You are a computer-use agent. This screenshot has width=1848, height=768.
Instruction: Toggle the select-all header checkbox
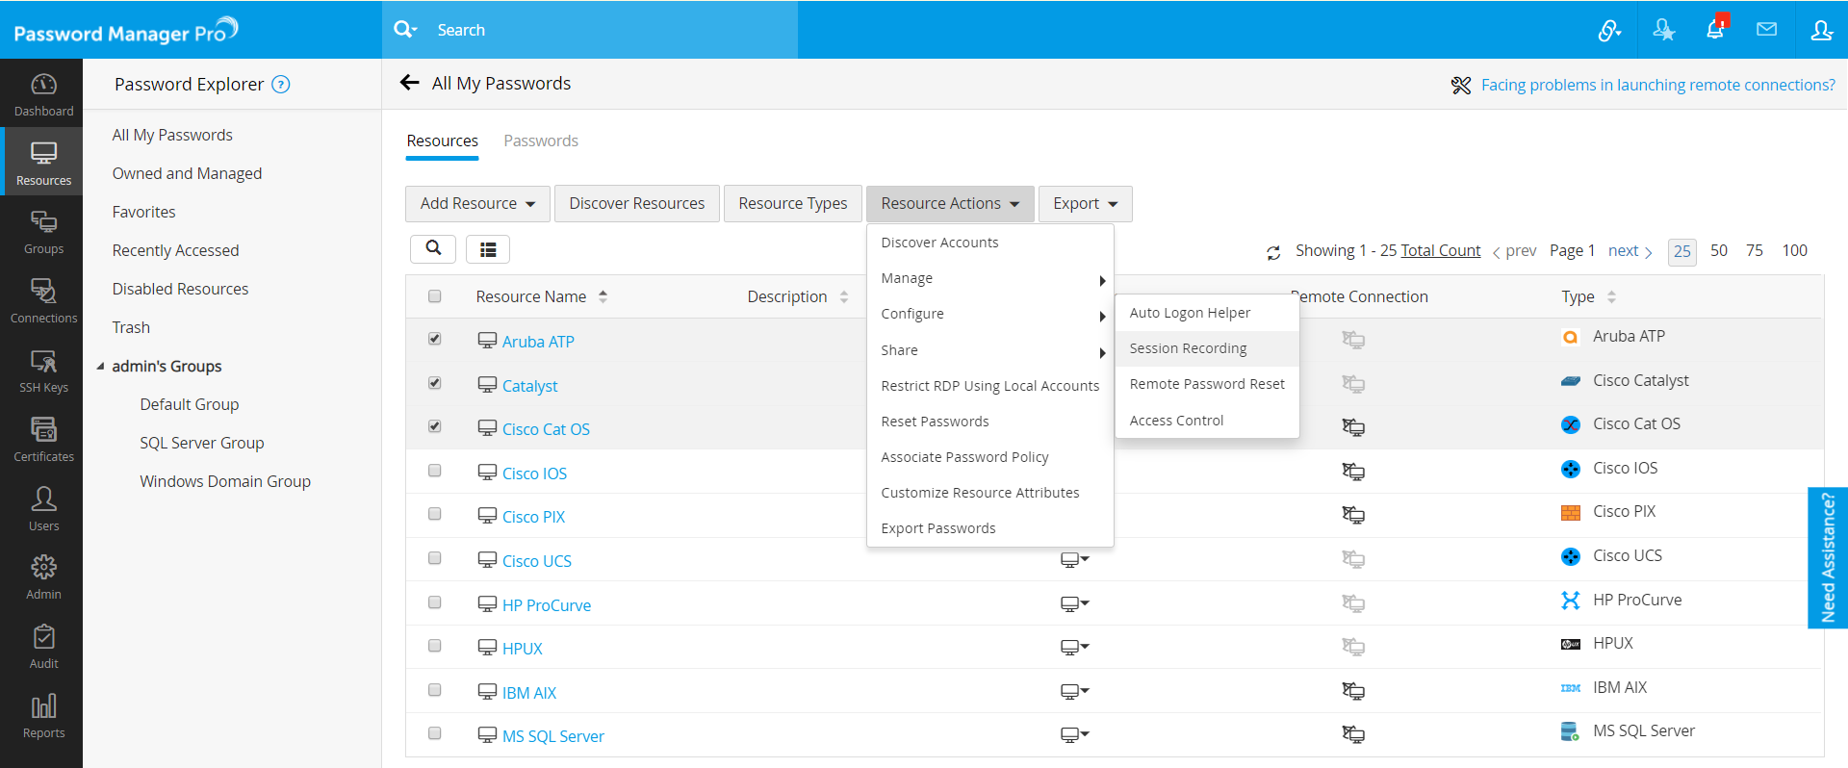tap(435, 296)
